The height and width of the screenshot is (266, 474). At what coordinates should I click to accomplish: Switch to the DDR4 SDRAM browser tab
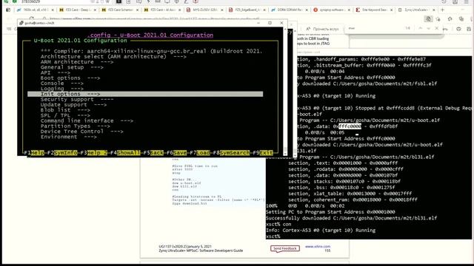point(289,10)
